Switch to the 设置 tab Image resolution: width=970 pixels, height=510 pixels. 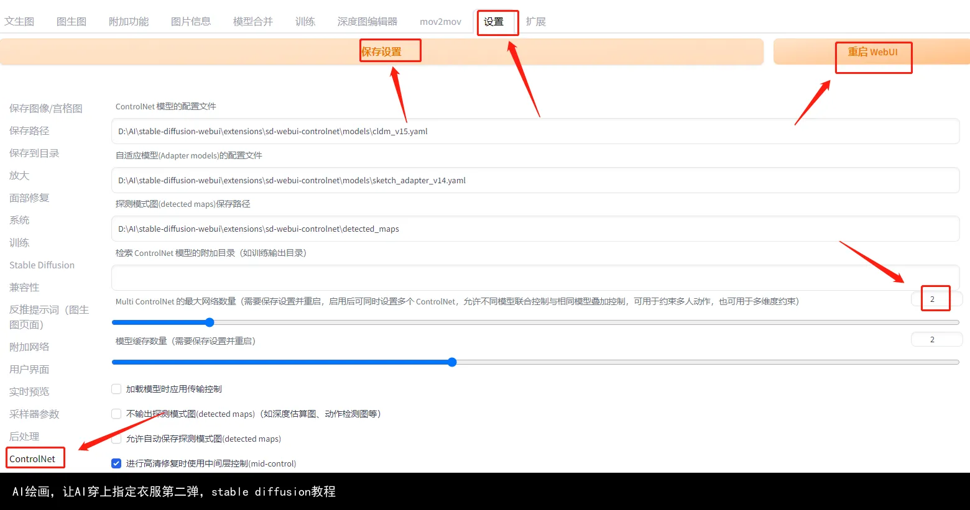[x=494, y=22]
